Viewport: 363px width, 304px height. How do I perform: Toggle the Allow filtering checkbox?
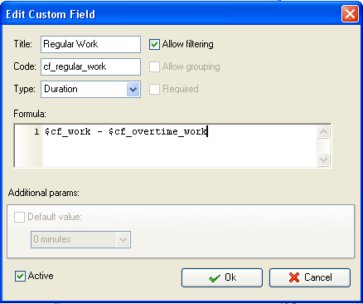pos(154,44)
